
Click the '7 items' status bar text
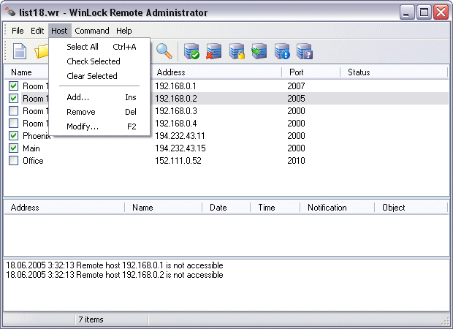91,319
